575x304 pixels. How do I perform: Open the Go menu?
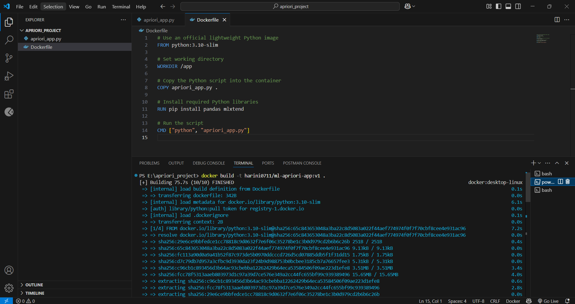[88, 7]
